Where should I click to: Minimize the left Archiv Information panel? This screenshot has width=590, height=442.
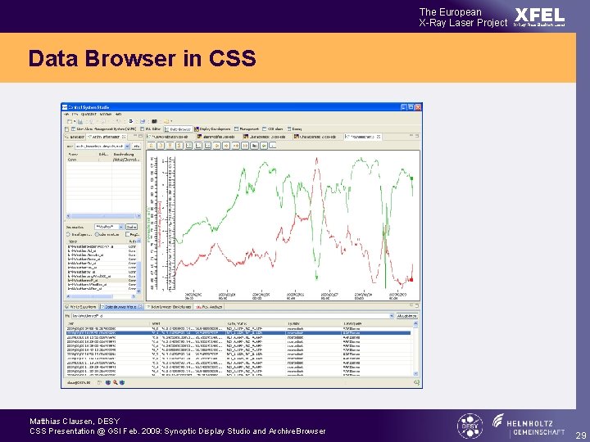coord(134,136)
